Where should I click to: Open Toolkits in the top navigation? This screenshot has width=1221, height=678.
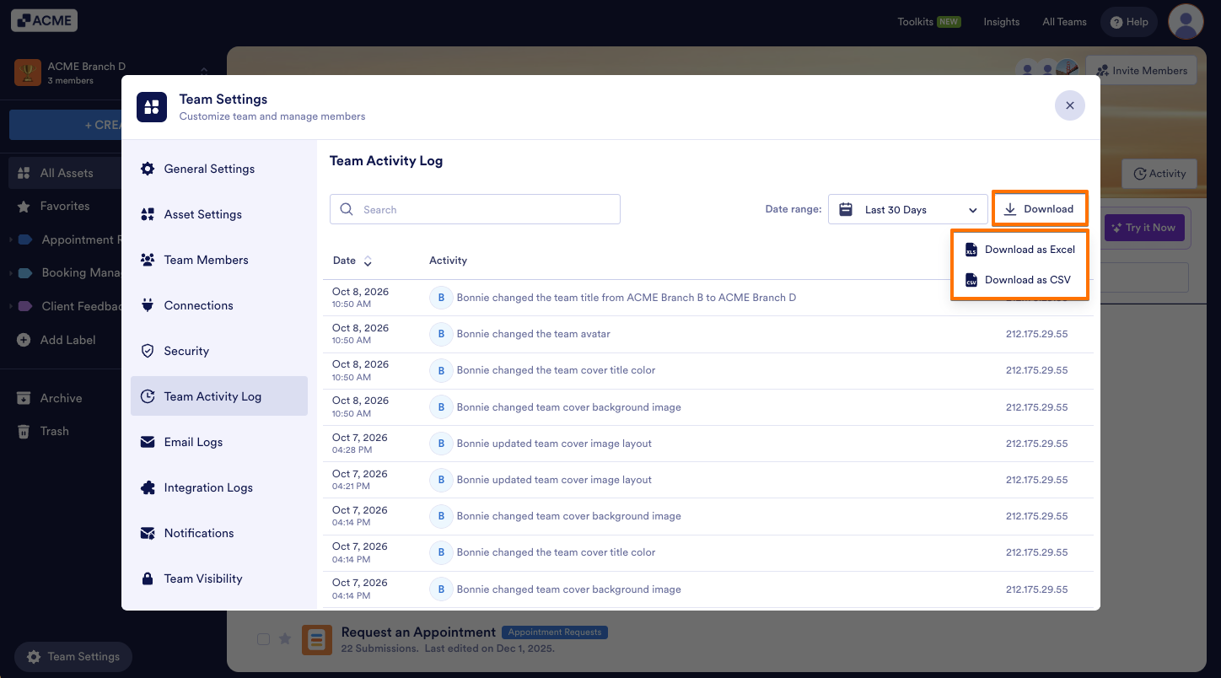929,22
